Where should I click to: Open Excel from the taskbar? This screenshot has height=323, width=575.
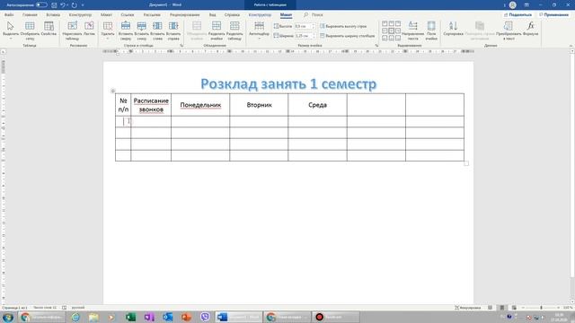130,317
